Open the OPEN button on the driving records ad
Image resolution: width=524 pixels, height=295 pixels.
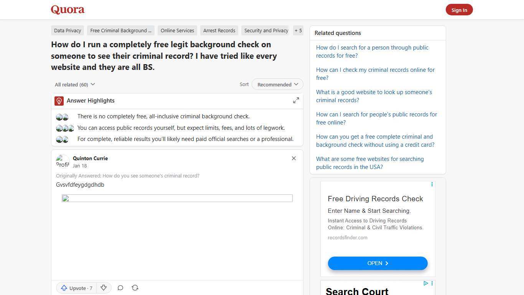377,263
